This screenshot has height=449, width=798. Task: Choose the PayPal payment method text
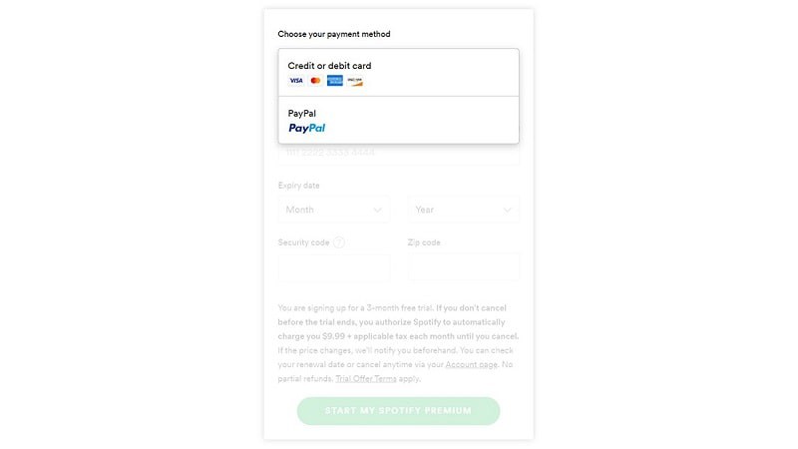click(x=302, y=114)
